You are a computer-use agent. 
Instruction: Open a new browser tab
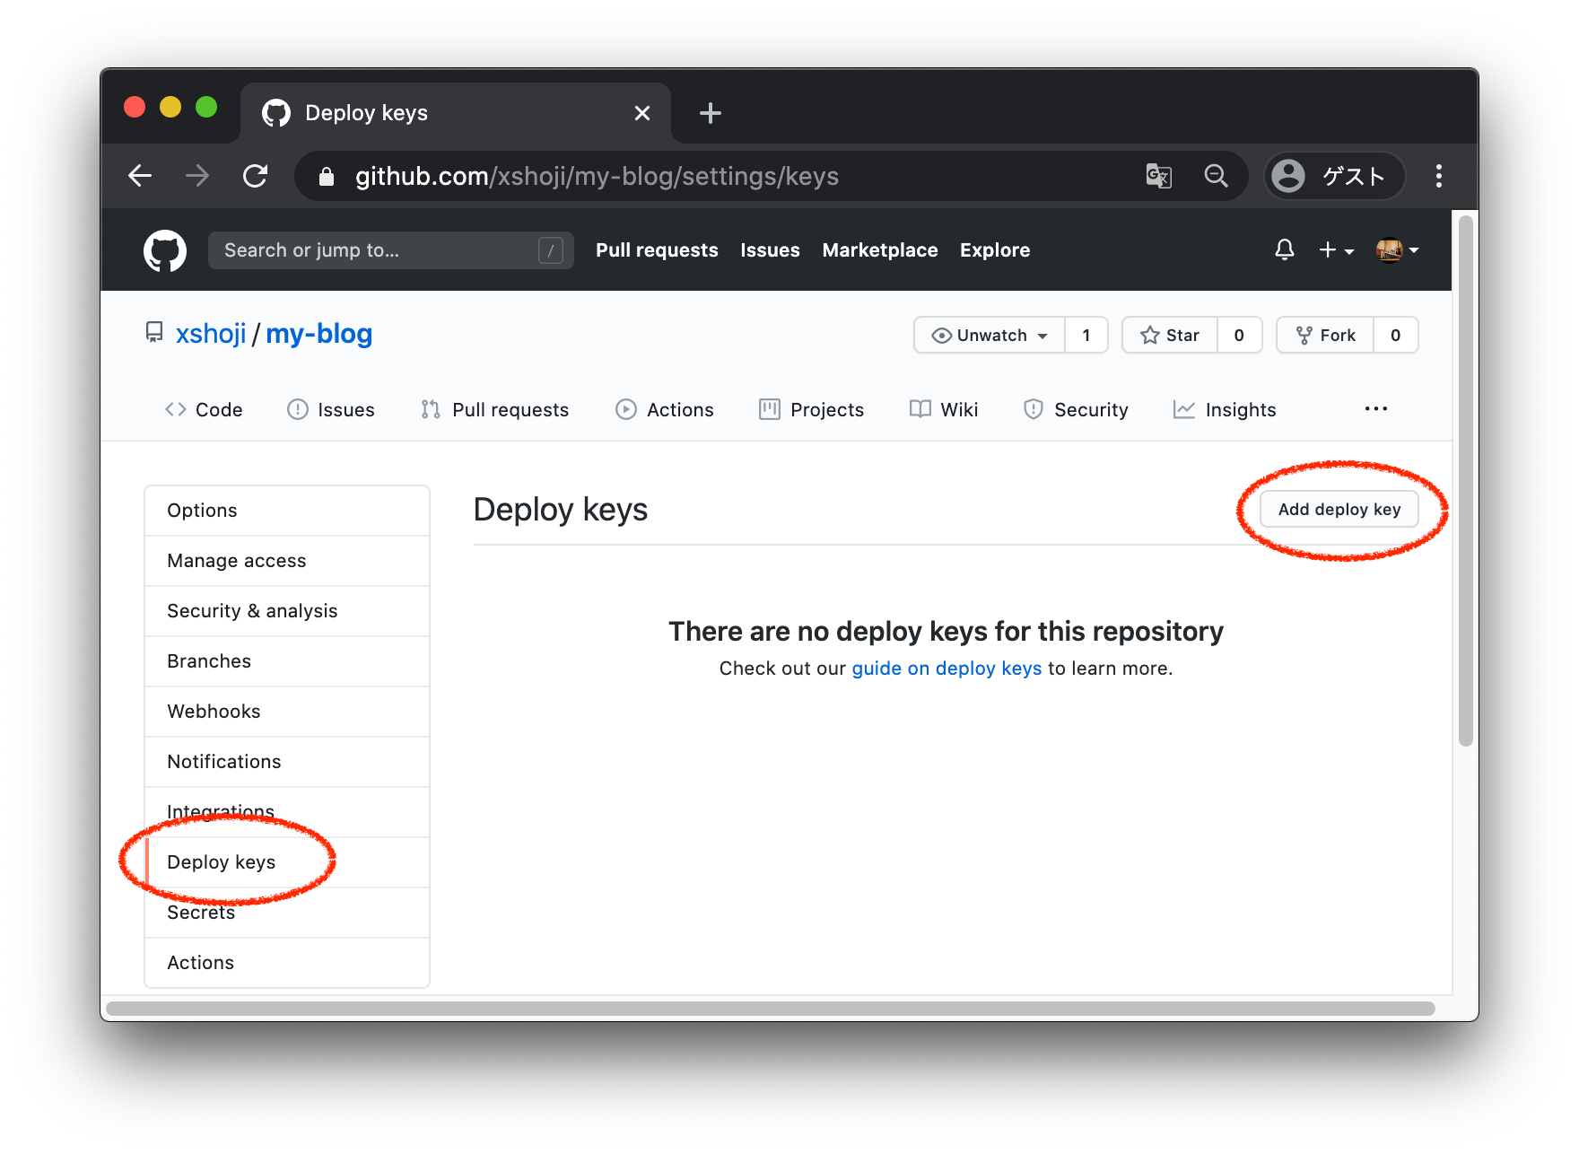pyautogui.click(x=710, y=113)
